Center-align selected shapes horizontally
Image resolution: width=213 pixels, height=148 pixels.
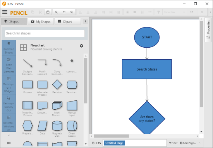click(88, 12)
